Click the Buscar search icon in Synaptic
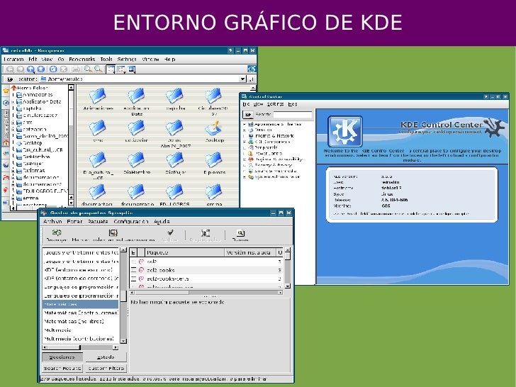 (240, 232)
